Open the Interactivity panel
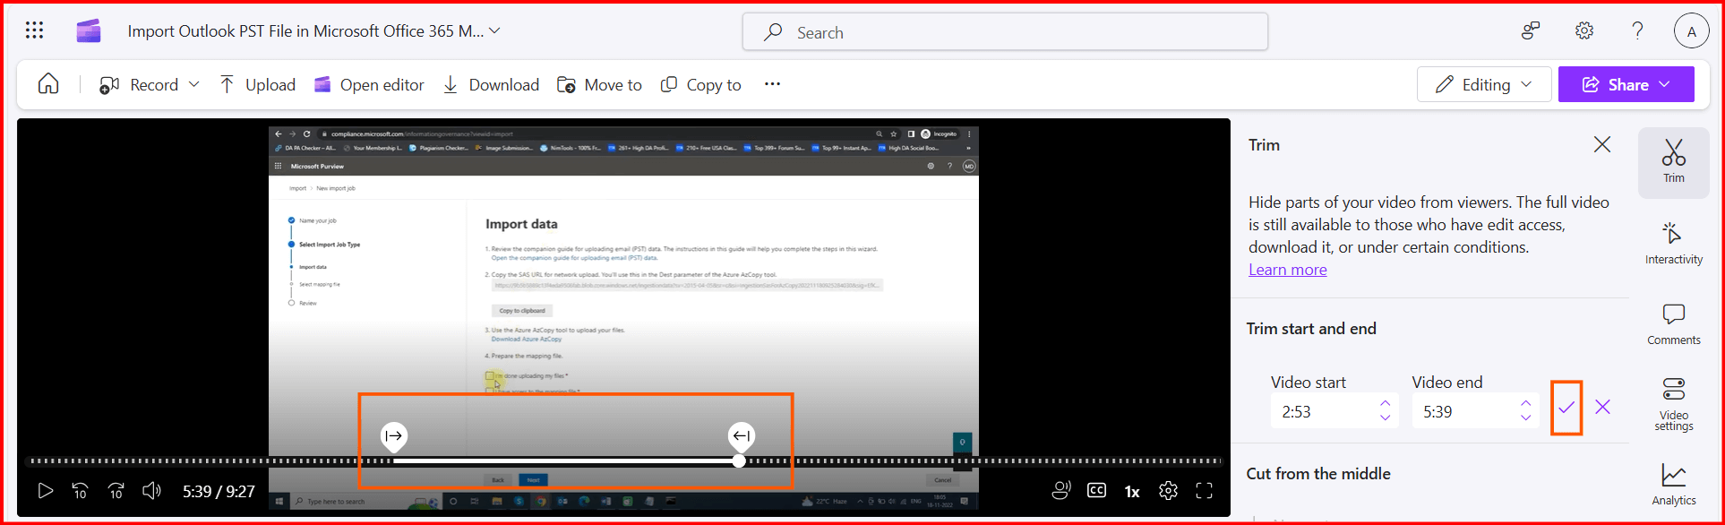This screenshot has width=1725, height=525. [1673, 244]
